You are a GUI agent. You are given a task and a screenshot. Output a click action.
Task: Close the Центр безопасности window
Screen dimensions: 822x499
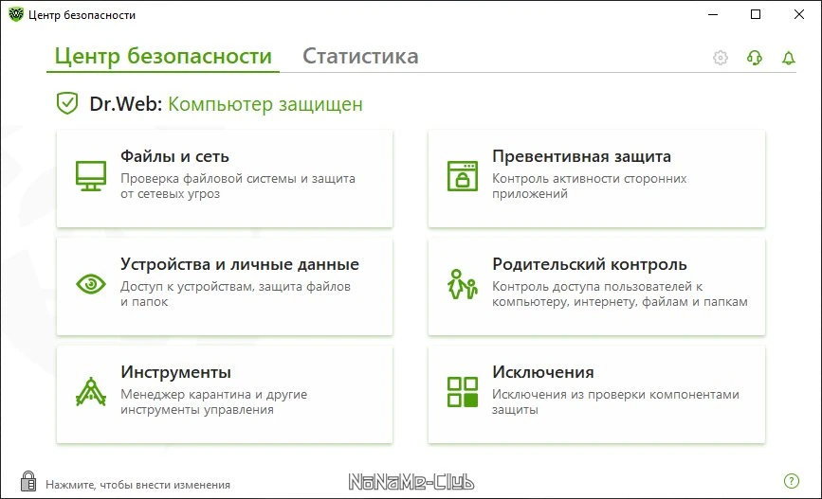tap(799, 14)
